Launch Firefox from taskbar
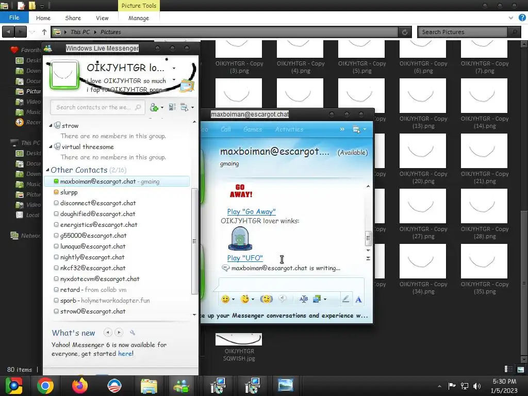 coord(80,386)
